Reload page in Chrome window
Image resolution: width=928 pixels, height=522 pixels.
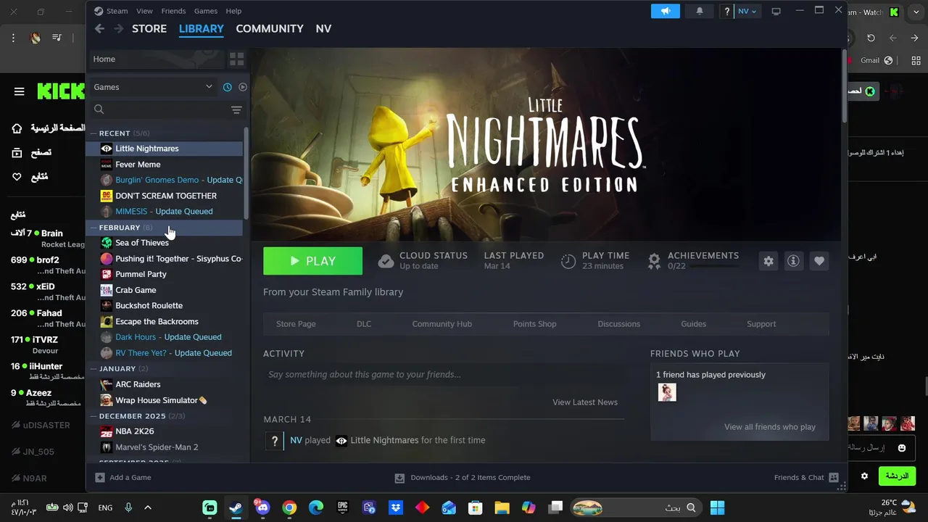pyautogui.click(x=871, y=38)
